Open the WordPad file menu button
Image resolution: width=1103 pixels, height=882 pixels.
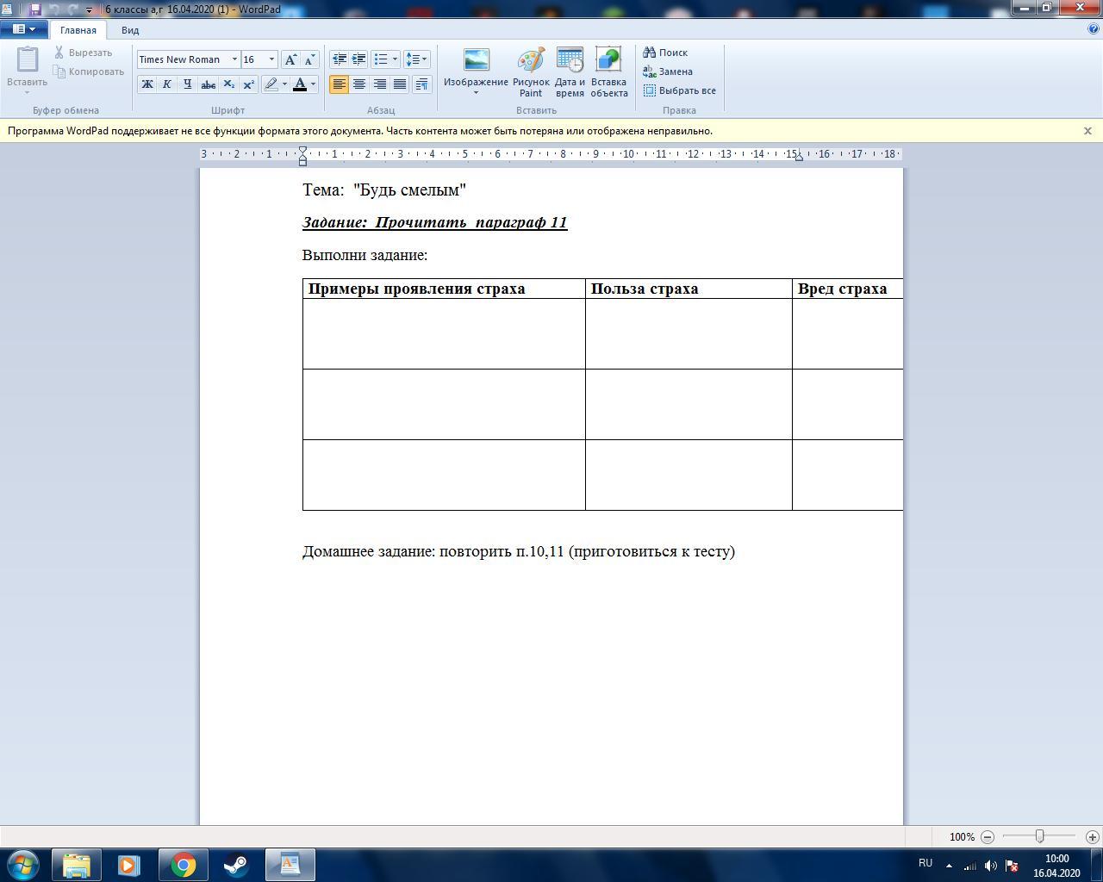24,28
